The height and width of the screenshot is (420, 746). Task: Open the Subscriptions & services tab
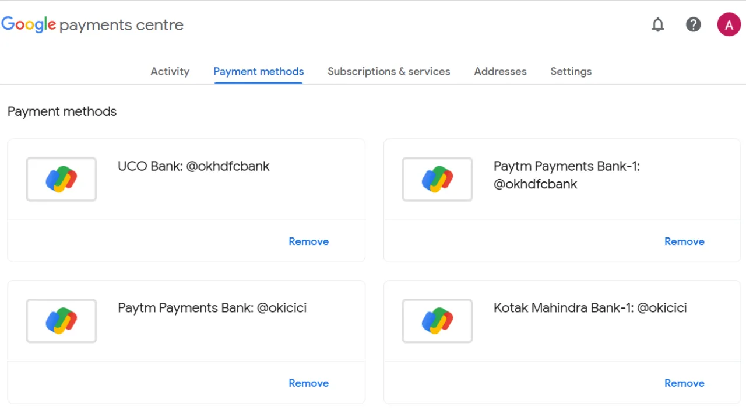[389, 71]
